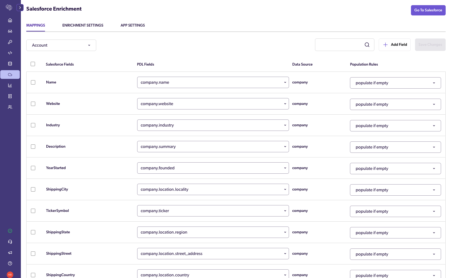Click the Salesforce Fields column header
This screenshot has width=450, height=278.
pos(60,64)
